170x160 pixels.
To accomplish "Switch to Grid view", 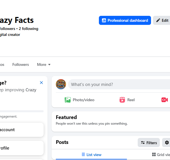I will (x=161, y=155).
